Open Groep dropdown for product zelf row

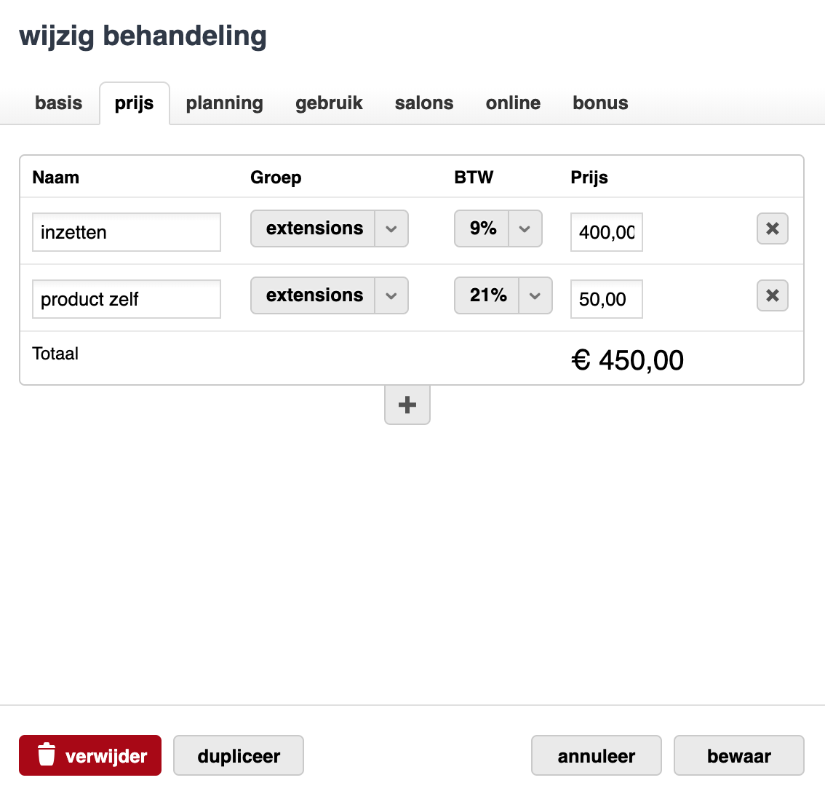tap(330, 295)
